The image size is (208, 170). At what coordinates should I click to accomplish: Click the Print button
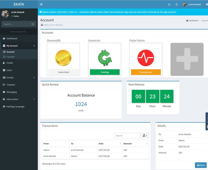click(x=201, y=165)
